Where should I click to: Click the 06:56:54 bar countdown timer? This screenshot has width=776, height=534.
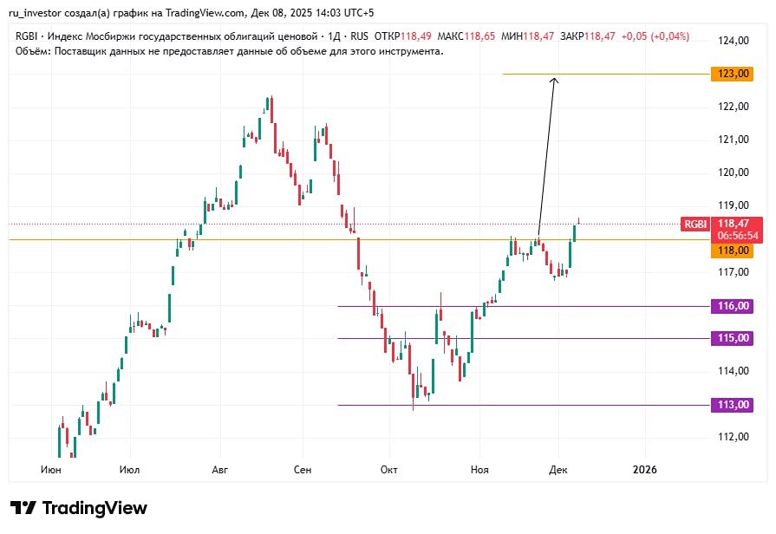click(734, 235)
